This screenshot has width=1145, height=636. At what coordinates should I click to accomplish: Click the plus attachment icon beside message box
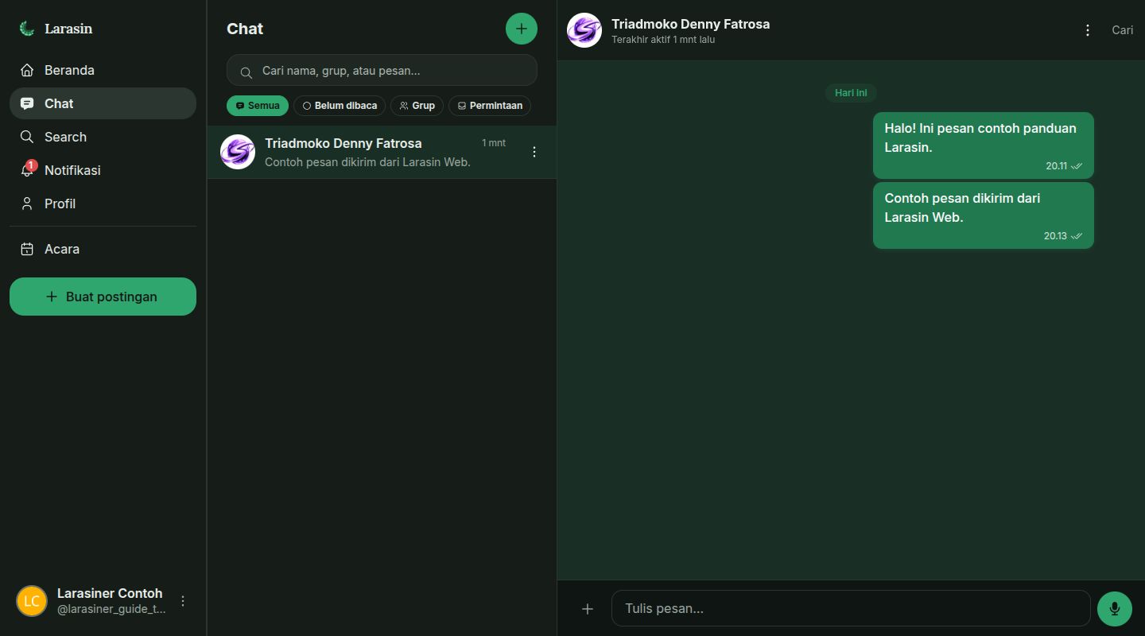(588, 609)
